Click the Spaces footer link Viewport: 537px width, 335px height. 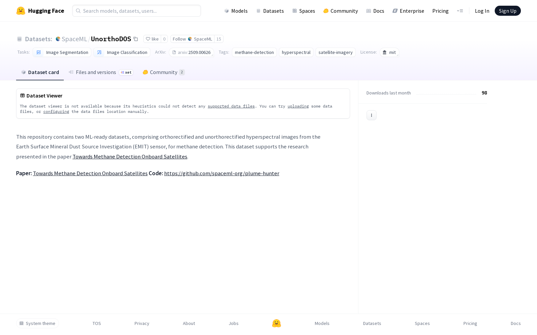pyautogui.click(x=422, y=323)
